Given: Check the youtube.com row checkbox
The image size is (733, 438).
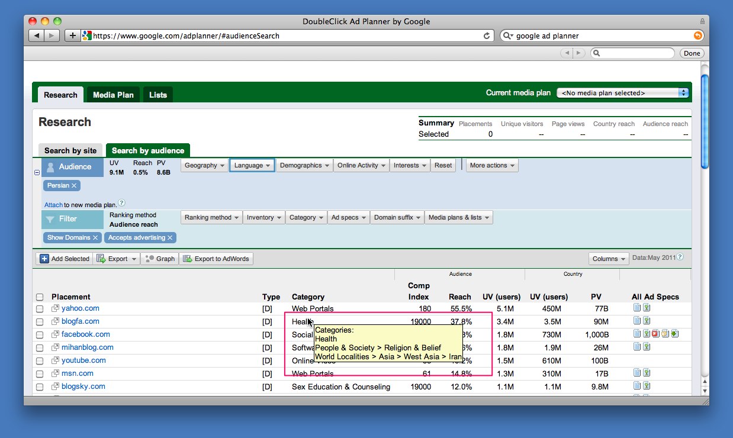Looking at the screenshot, I should (x=40, y=361).
